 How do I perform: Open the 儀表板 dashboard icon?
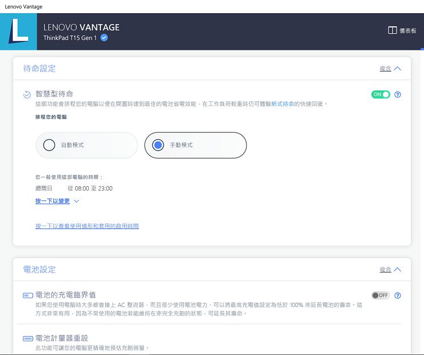[x=392, y=30]
